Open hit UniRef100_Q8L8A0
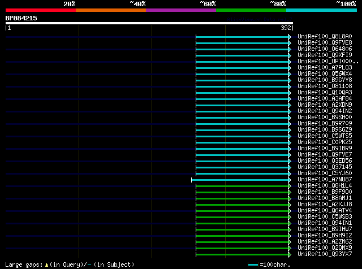 click(x=325, y=37)
